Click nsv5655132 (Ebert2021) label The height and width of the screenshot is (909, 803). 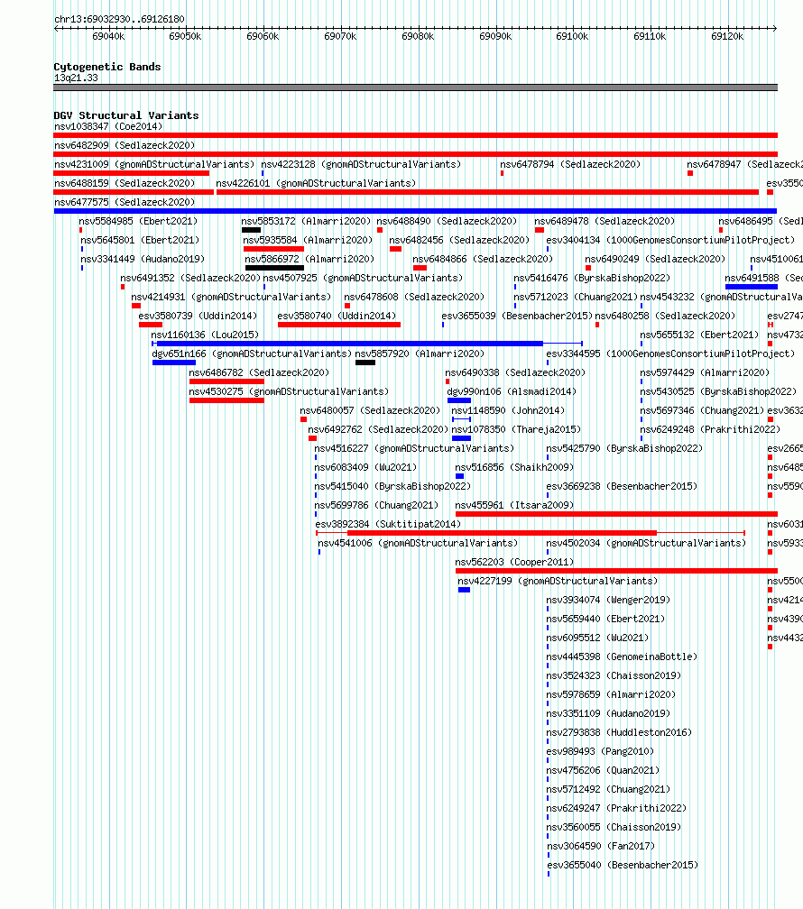(699, 335)
